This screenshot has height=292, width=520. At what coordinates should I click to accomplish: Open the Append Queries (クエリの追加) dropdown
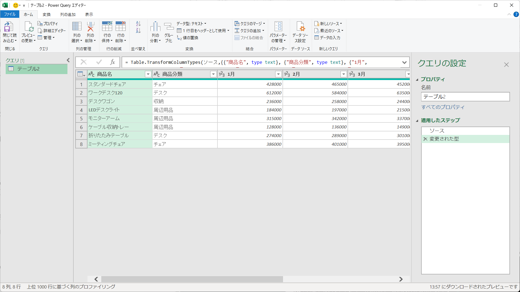249,31
